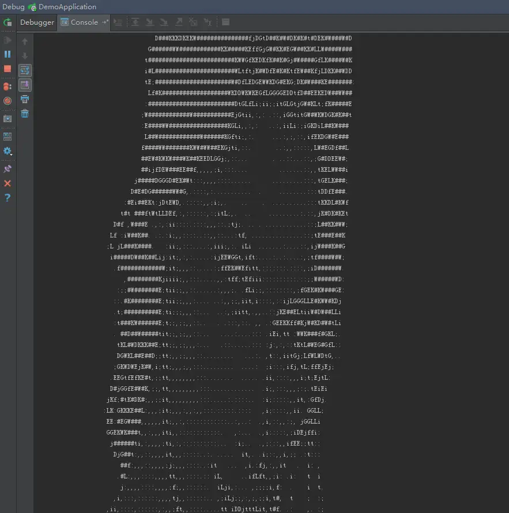
Task: Switch to the Debugger tab
Action: 37,22
